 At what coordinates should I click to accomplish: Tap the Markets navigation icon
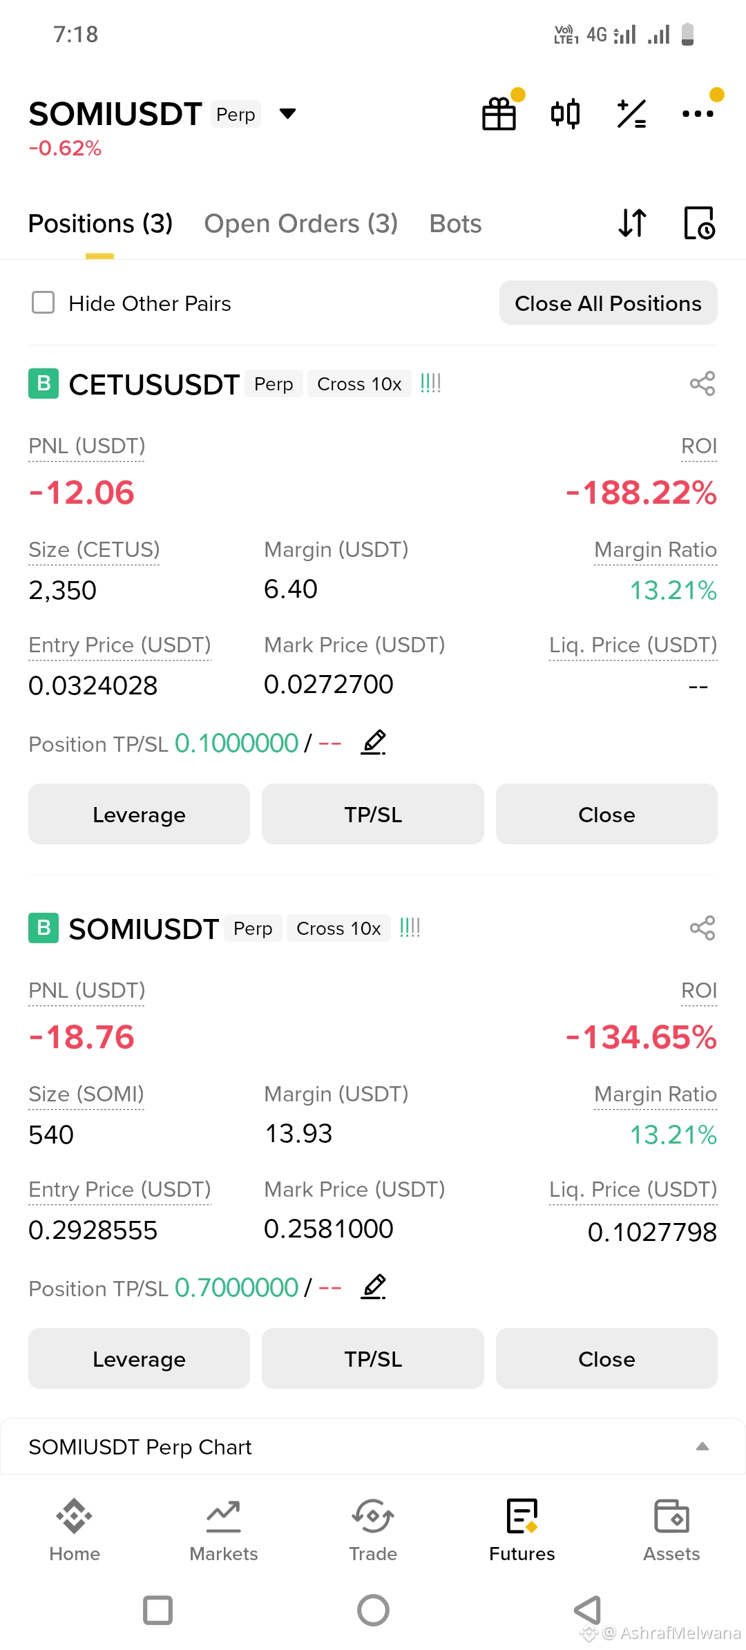coord(224,1530)
